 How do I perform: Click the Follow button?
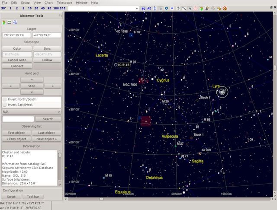[47, 60]
